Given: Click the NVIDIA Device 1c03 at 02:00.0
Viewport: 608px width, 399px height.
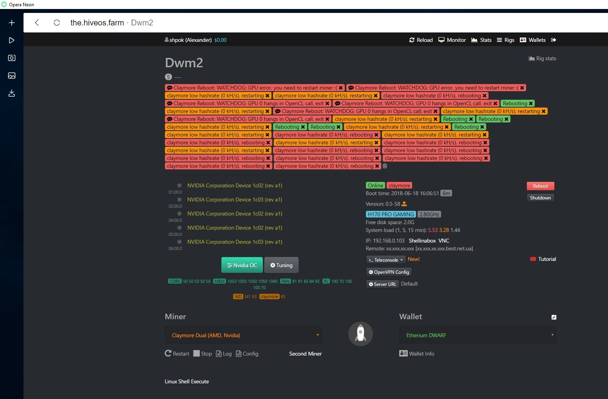Looking at the screenshot, I should (x=235, y=199).
